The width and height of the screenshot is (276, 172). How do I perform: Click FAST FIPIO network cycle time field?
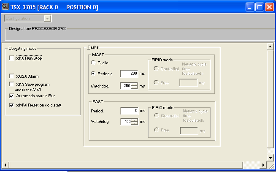tap(189, 131)
